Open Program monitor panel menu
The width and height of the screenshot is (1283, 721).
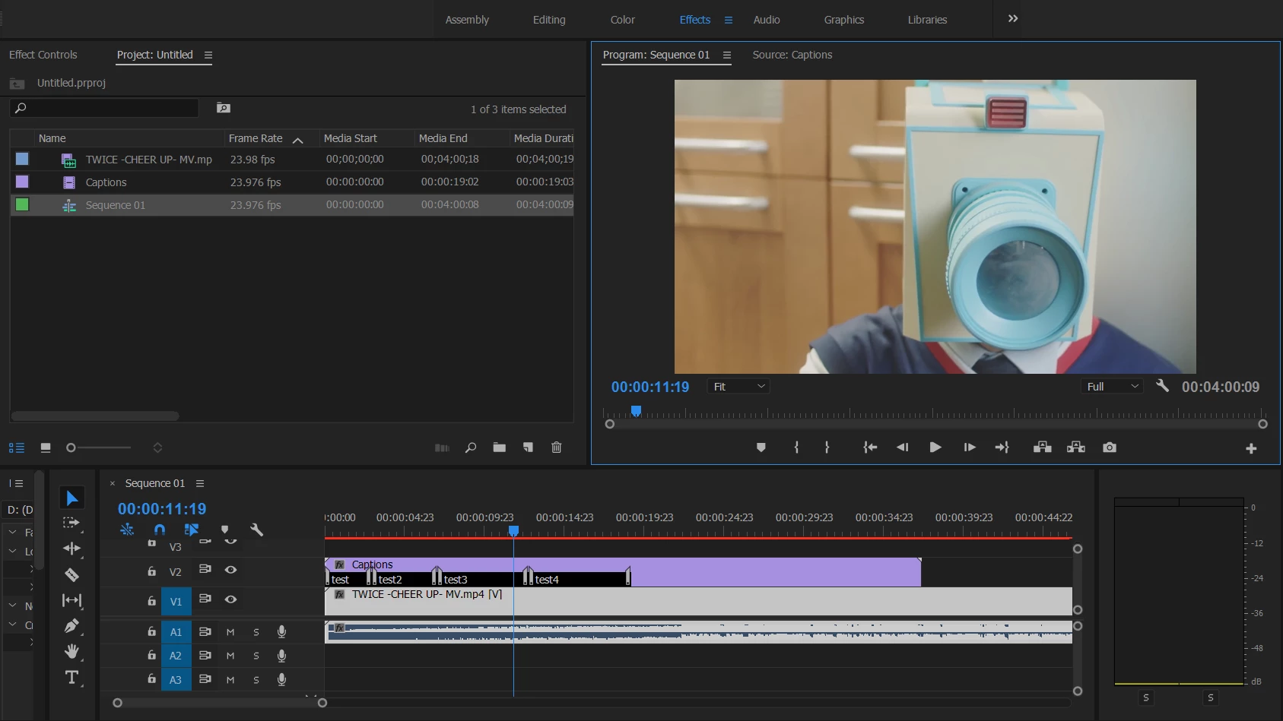[727, 55]
